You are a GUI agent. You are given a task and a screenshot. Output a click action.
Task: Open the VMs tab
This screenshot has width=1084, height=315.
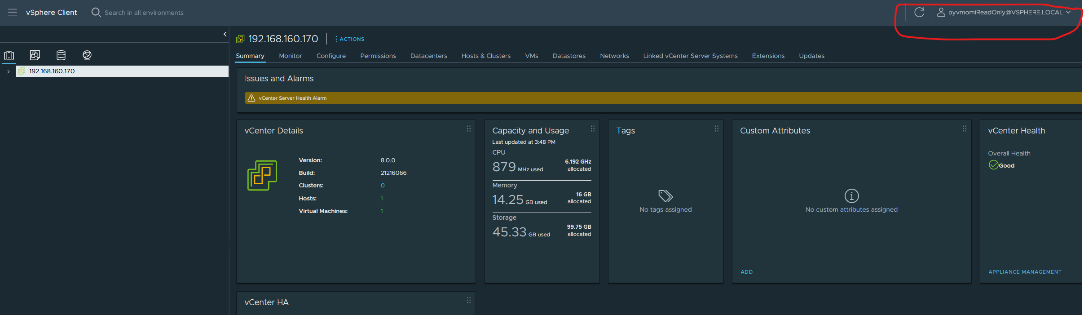click(532, 56)
